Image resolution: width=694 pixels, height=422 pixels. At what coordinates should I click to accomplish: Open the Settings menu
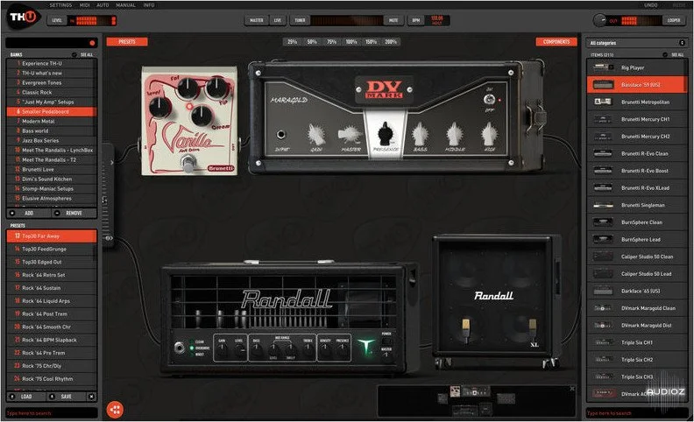pyautogui.click(x=60, y=5)
